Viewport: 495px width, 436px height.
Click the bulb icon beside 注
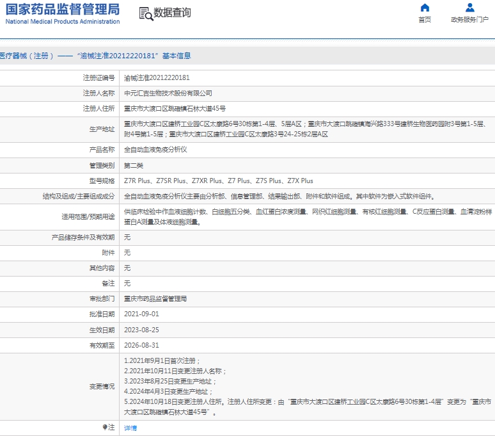(x=105, y=427)
